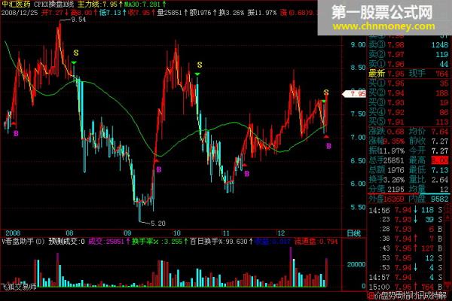Select the 买③ 7.93 bid row
This screenshot has width=452, height=301.
[x=409, y=102]
